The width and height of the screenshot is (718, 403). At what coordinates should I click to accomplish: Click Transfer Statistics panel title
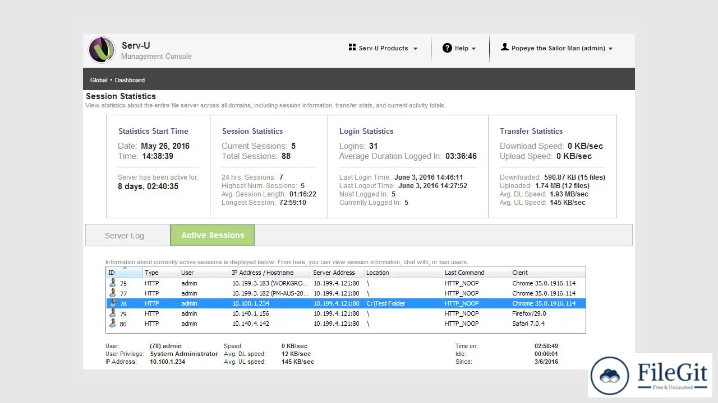(x=531, y=131)
